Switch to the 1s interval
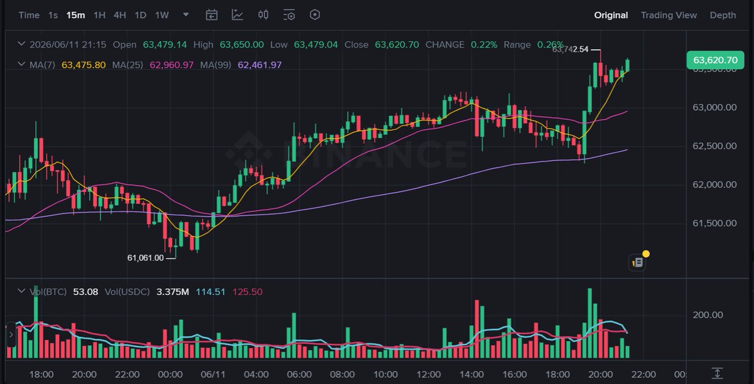This screenshot has height=384, width=754. point(53,15)
